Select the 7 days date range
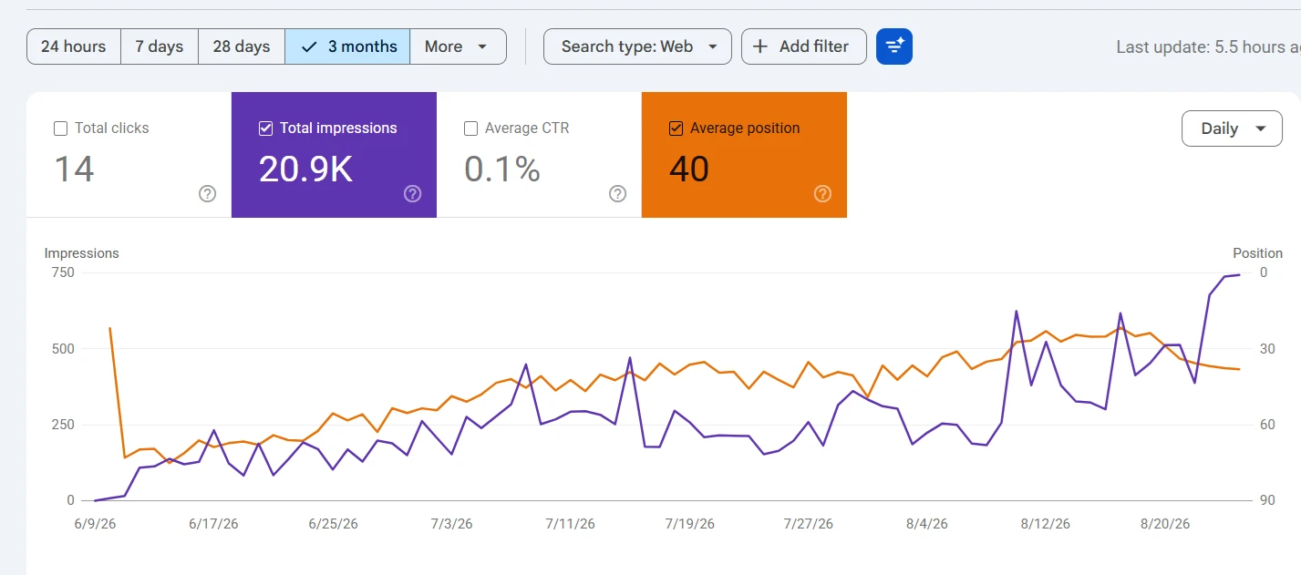 160,46
